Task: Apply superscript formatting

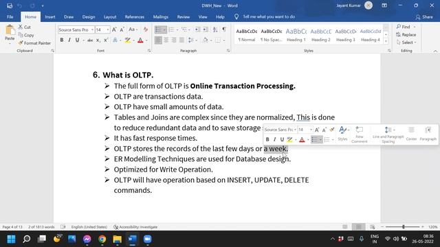Action: tap(106, 40)
